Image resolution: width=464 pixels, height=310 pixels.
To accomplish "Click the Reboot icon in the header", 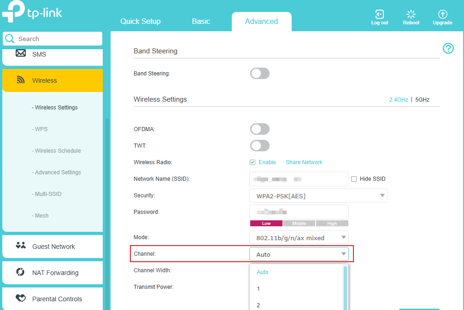I will [x=411, y=15].
